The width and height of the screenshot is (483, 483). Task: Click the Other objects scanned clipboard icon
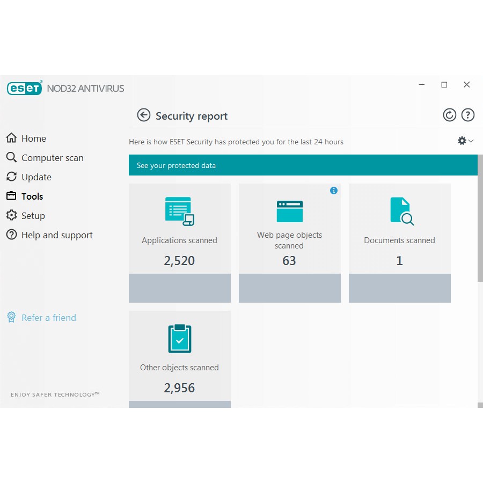(179, 339)
